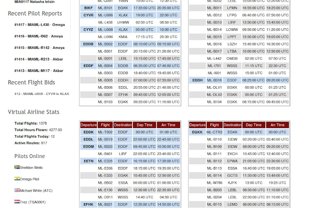Click flight number ML-DLV2
This screenshot has height=208, width=318.
[x=214, y=95]
